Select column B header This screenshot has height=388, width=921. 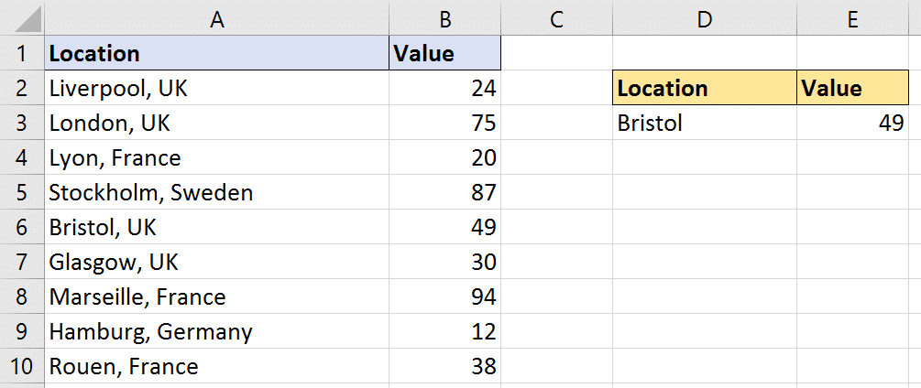coord(445,19)
